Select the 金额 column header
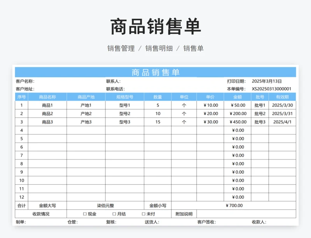 click(x=238, y=97)
